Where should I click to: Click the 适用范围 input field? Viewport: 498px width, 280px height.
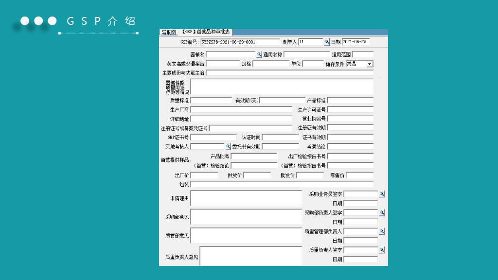tap(363, 54)
